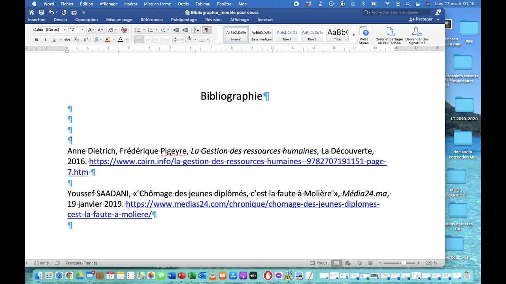
Task: Click the Rechercher dans le document search field
Action: (396, 12)
